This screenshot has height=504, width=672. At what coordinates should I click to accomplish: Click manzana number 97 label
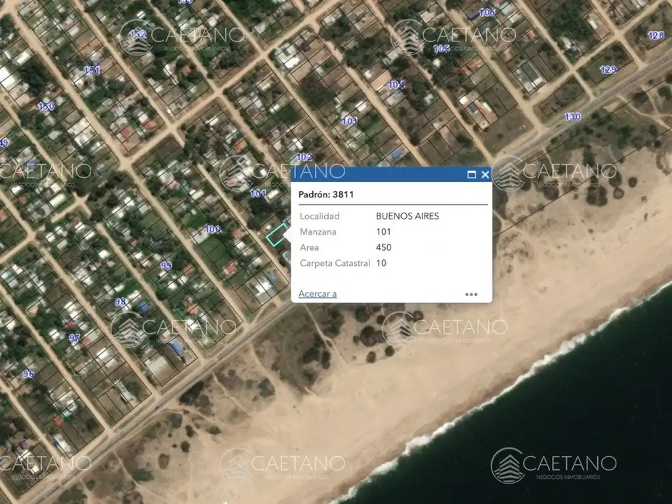(x=74, y=338)
